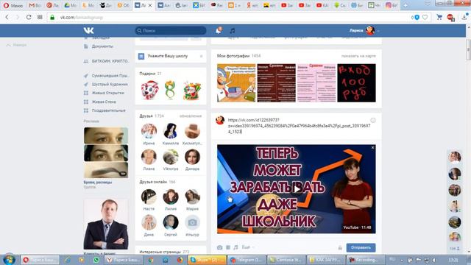Remove the attached video preview
The height and width of the screenshot is (265, 471).
[372, 147]
